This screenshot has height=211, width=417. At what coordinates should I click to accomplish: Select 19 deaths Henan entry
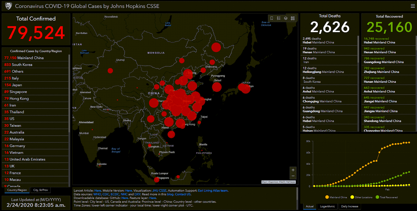329,50
